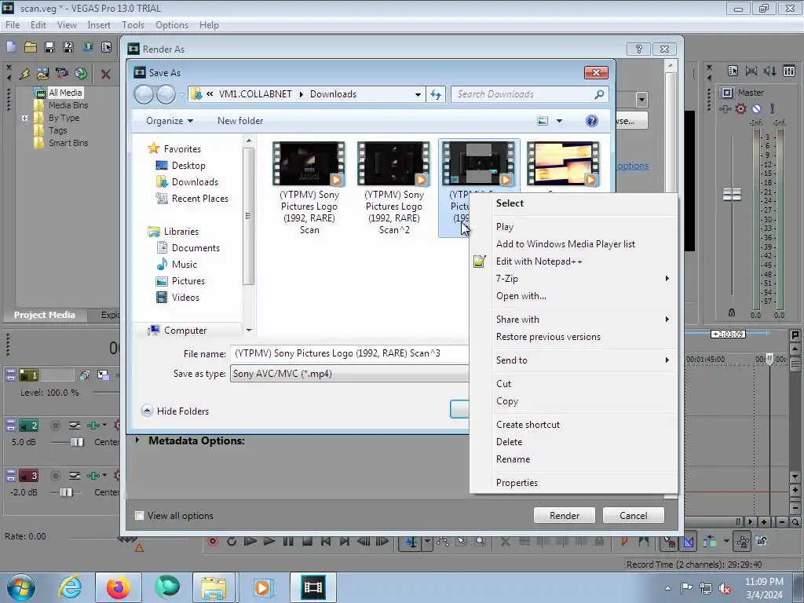Click the Extract Audio from CD icon
Viewport: 804px width, 603px height.
81,74
